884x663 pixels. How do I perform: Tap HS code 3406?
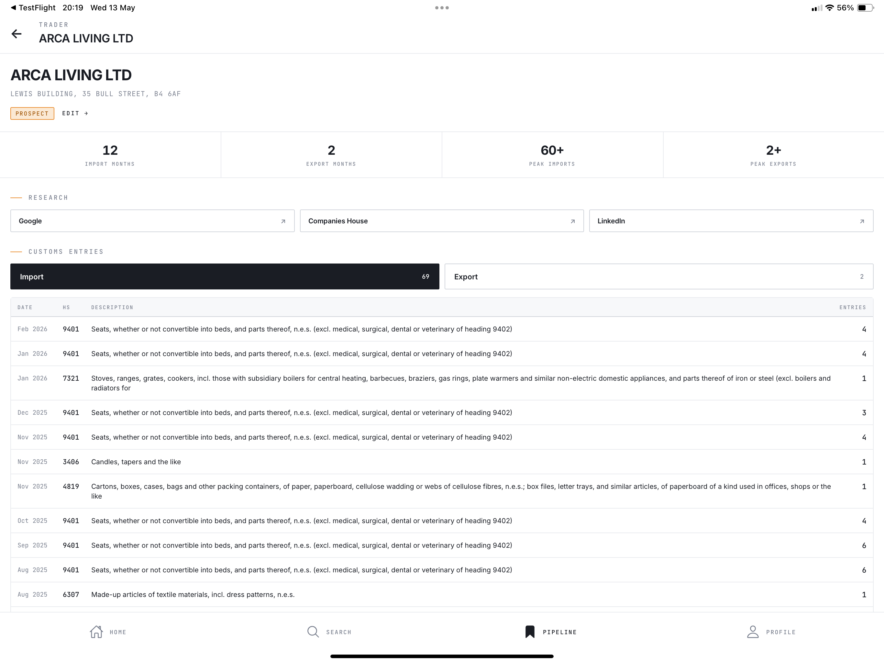click(x=71, y=462)
